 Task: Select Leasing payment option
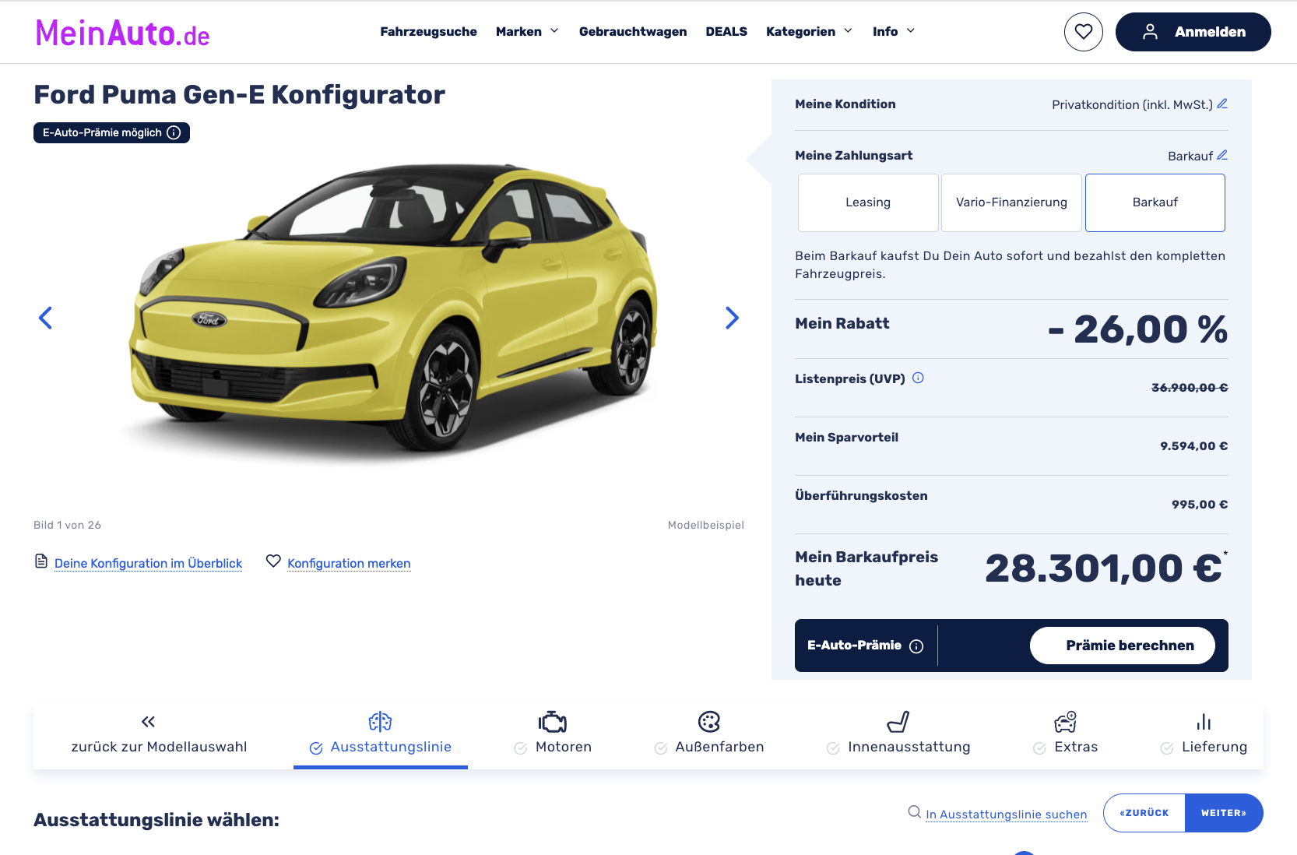point(868,202)
